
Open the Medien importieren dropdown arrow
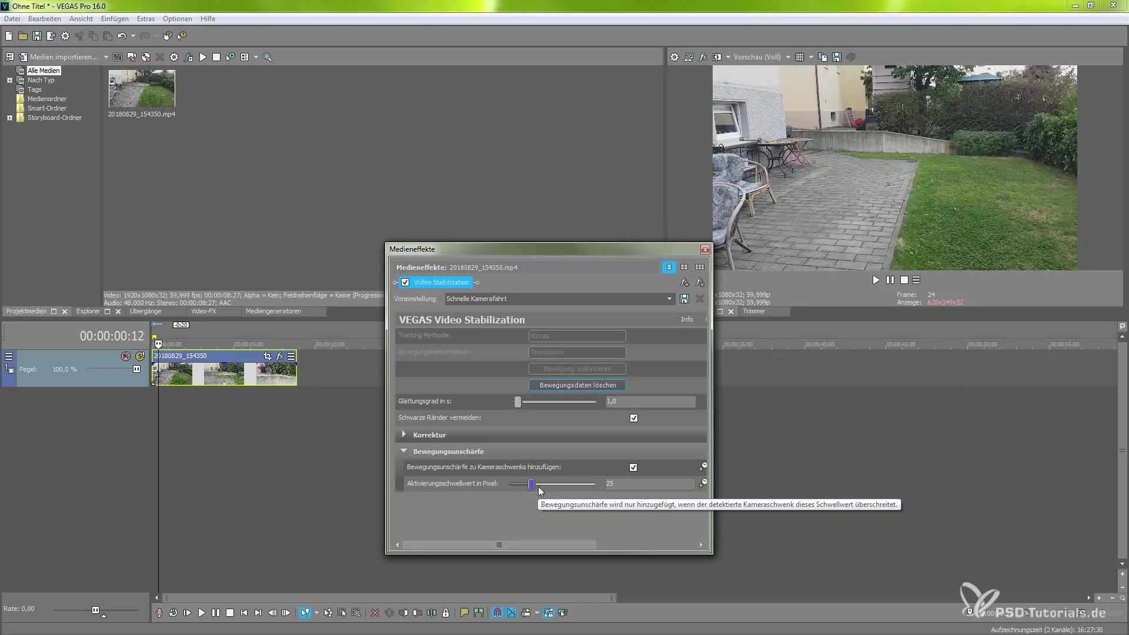point(106,57)
